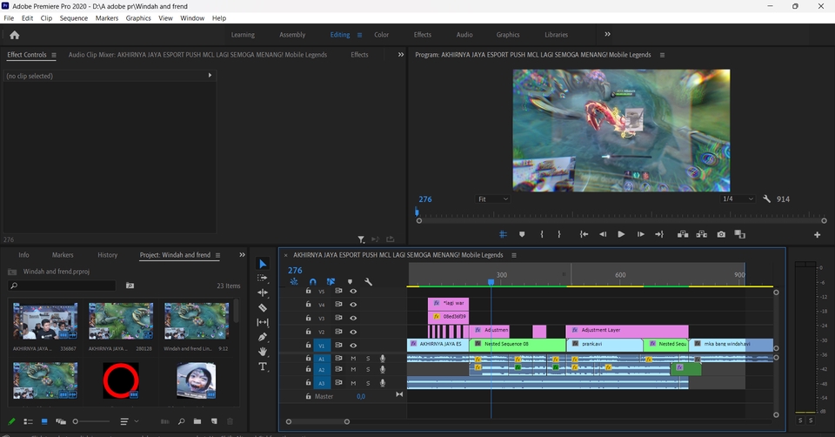Open the 1/4 playback resolution dropdown
The height and width of the screenshot is (437, 835).
(738, 198)
